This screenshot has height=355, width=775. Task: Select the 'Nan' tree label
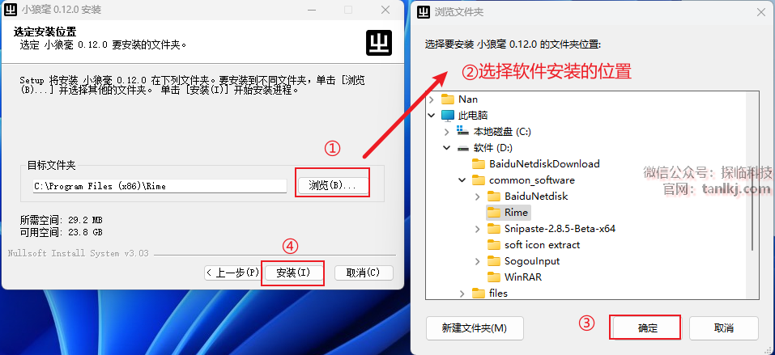tap(467, 99)
